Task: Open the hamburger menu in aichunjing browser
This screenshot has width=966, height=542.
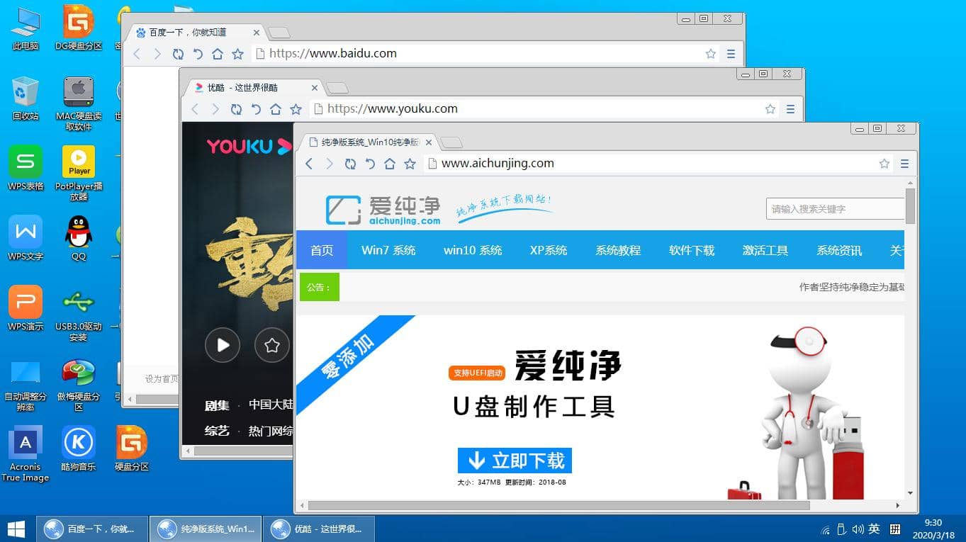Action: pos(904,164)
